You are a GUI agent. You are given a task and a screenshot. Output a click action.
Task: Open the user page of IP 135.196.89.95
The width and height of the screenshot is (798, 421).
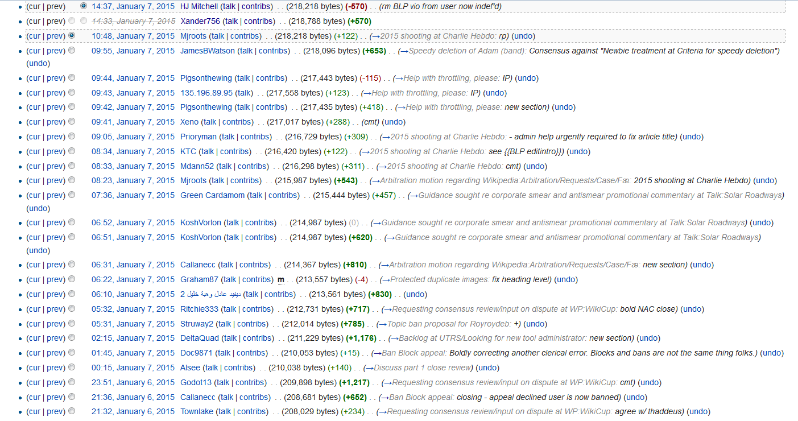tap(206, 93)
